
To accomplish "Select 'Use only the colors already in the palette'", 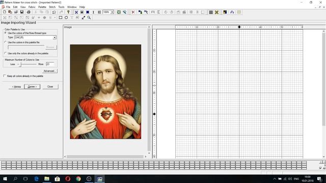I will click(x=6, y=53).
